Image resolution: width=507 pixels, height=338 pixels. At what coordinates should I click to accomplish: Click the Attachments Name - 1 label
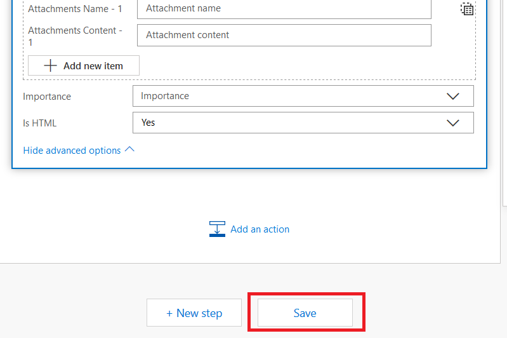(75, 10)
